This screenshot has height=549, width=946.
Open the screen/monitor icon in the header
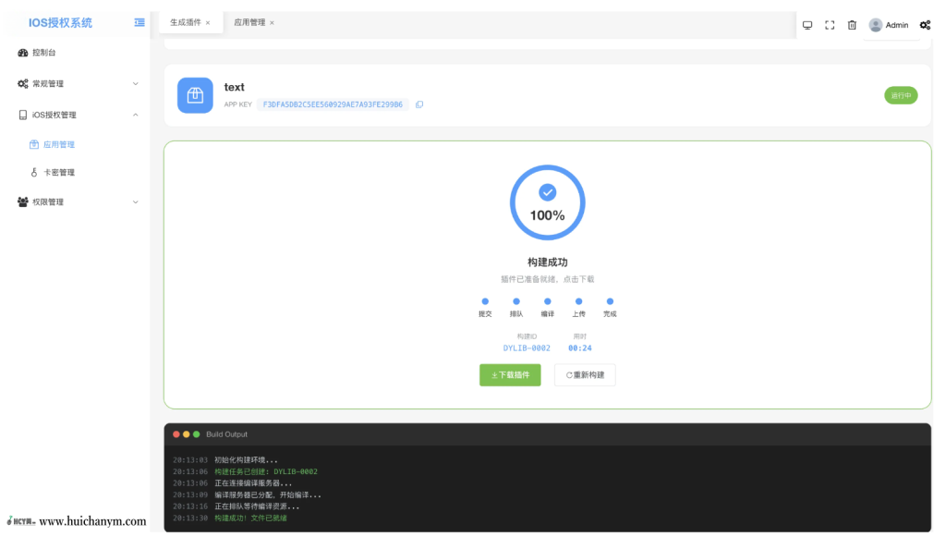click(807, 25)
